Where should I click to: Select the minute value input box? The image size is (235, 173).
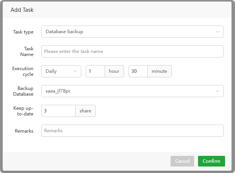pyautogui.click(x=138, y=71)
